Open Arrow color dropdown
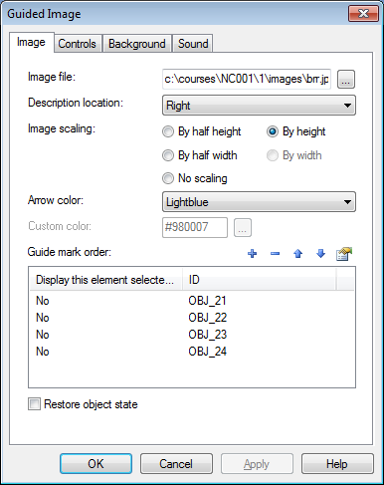The height and width of the screenshot is (485, 384). coord(259,202)
